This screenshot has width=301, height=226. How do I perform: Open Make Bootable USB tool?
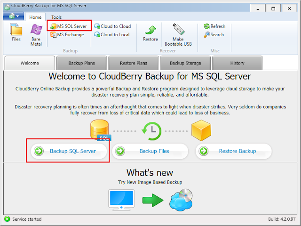pos(178,34)
